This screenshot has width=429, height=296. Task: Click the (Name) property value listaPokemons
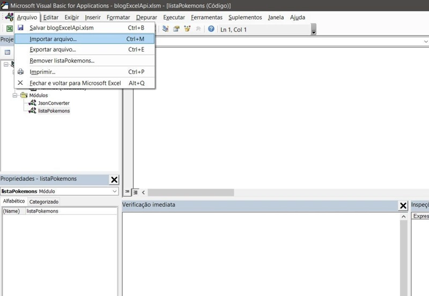click(x=71, y=211)
